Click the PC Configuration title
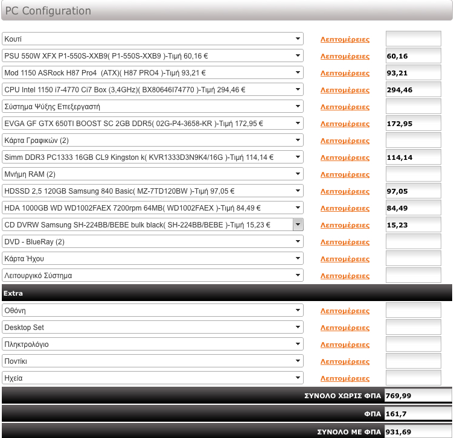 pyautogui.click(x=48, y=11)
